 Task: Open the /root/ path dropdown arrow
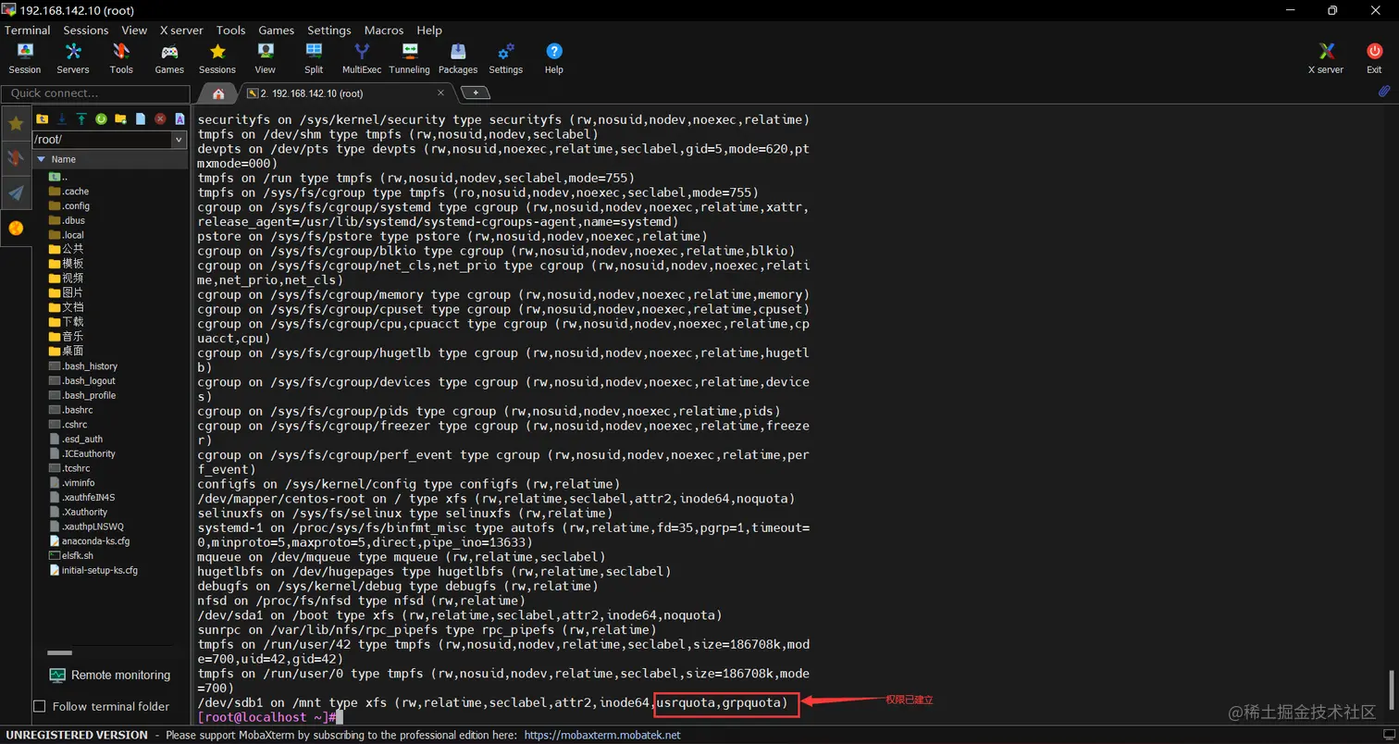tap(180, 139)
